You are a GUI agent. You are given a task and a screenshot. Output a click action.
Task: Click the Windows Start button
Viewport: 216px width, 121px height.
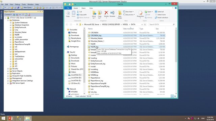pos(3,118)
